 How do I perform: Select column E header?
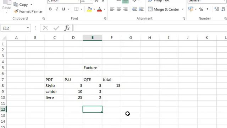[92, 38]
